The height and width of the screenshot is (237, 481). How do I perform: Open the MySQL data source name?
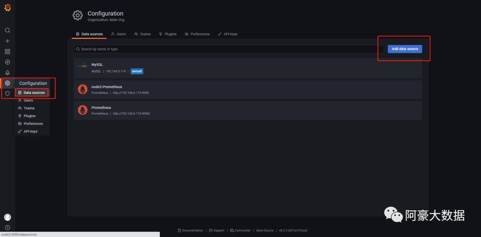coord(97,64)
